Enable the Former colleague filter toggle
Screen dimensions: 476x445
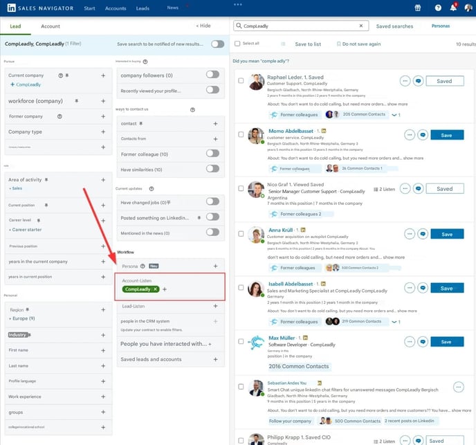212,154
